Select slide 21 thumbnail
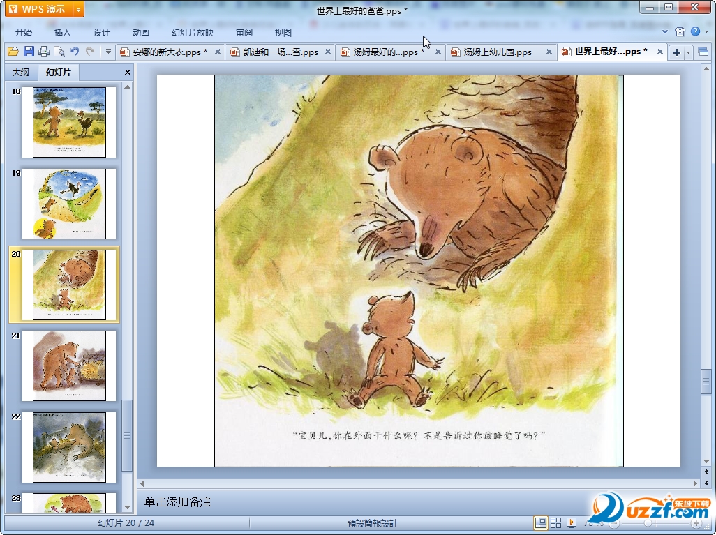The image size is (716, 535). tap(69, 366)
